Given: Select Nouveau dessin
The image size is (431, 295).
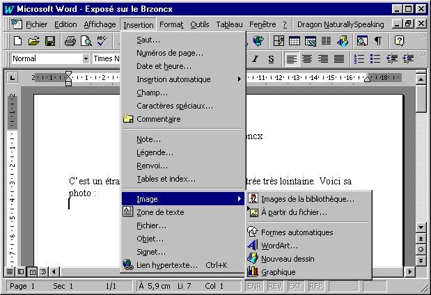Looking at the screenshot, I should [x=308, y=259].
